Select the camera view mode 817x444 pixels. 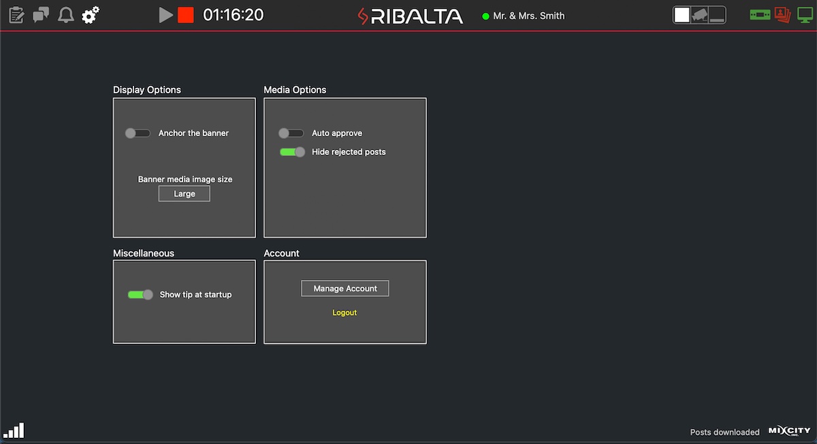(x=699, y=14)
